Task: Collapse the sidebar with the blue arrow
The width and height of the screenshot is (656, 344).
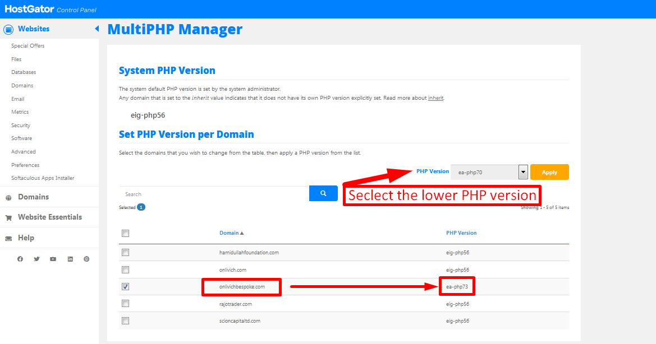Action: (97, 29)
